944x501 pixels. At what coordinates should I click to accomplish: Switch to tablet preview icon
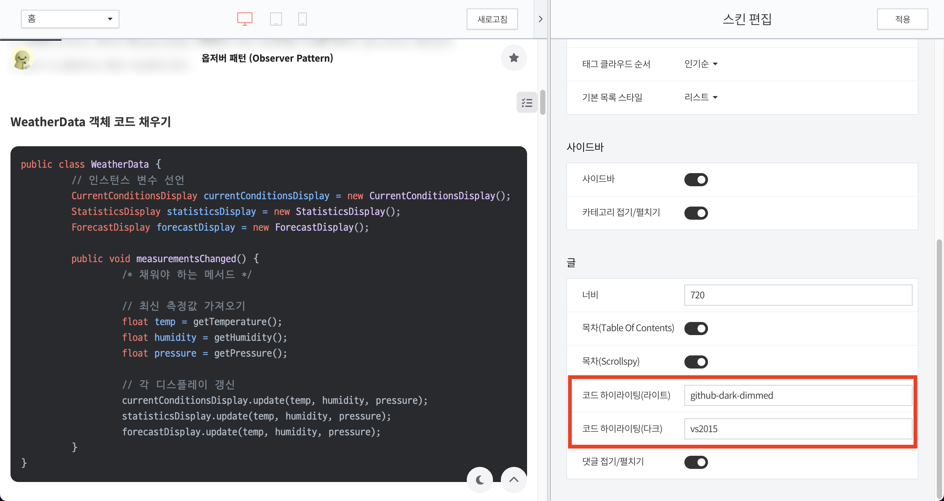(x=276, y=19)
